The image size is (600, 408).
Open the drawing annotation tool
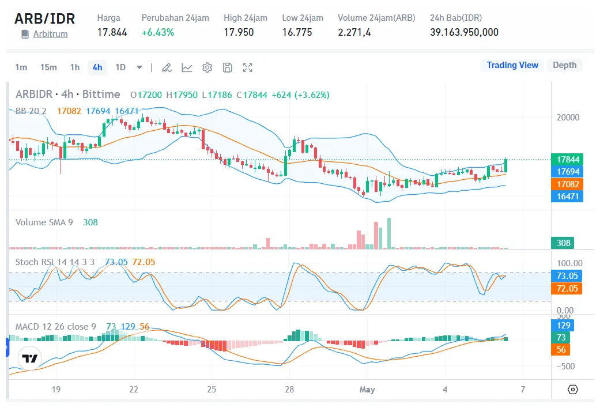167,67
